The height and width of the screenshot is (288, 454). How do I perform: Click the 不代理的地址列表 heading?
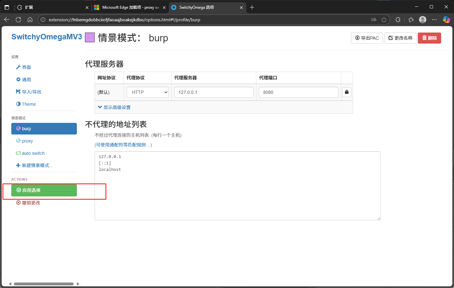(x=116, y=124)
